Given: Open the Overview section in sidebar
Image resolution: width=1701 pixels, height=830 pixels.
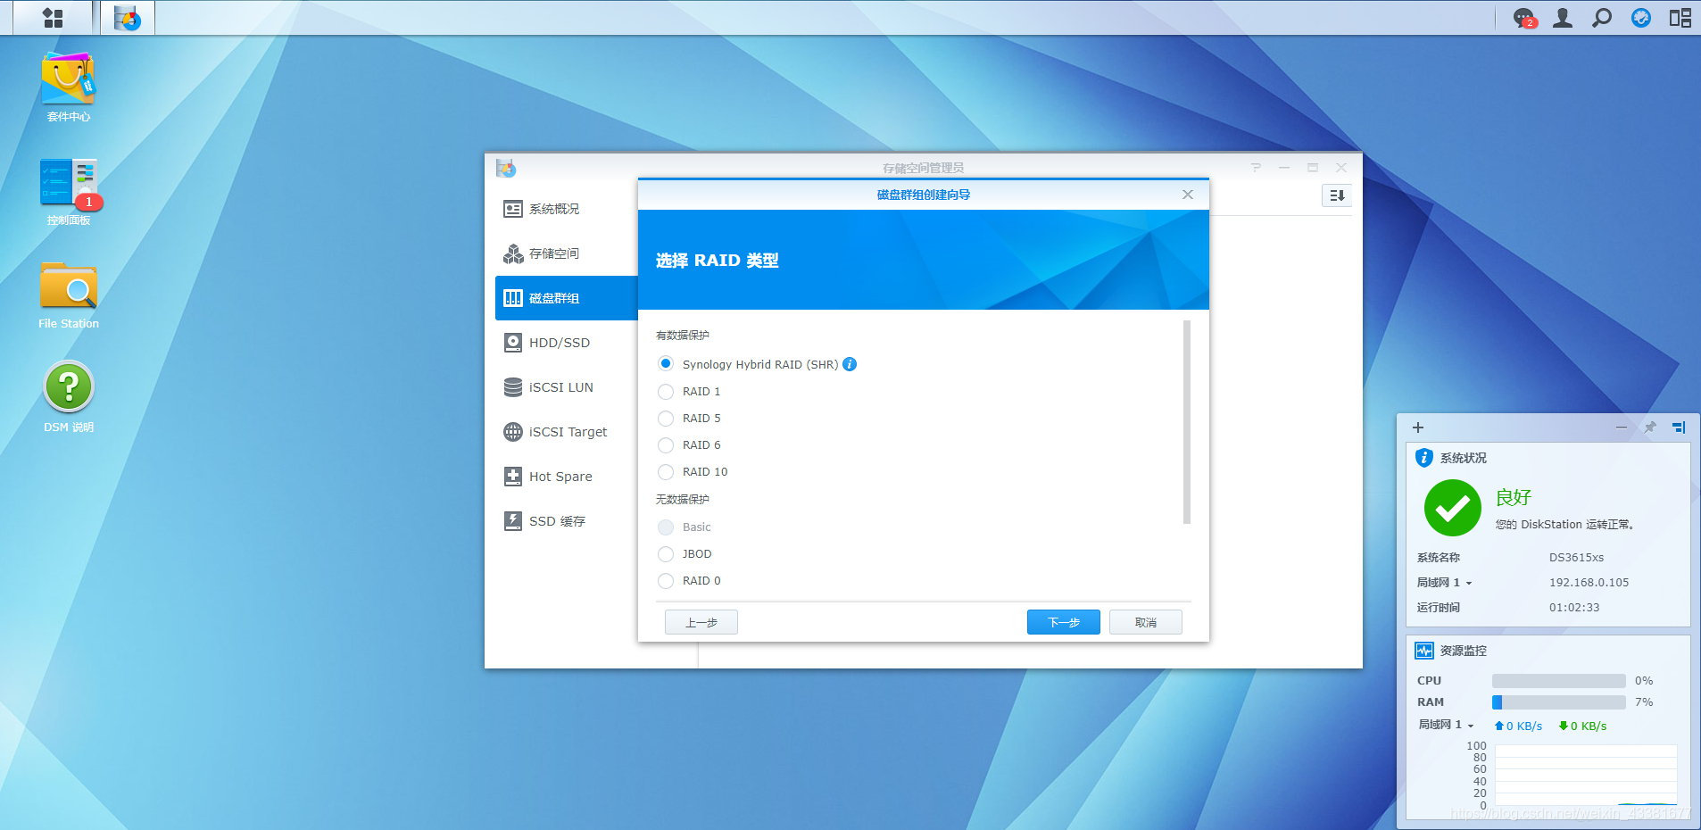Looking at the screenshot, I should click(567, 209).
